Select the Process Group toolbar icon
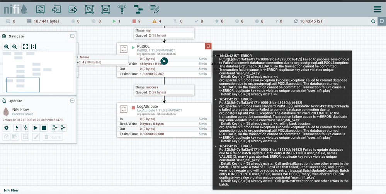The image size is (386, 194). pyautogui.click(x=89, y=9)
